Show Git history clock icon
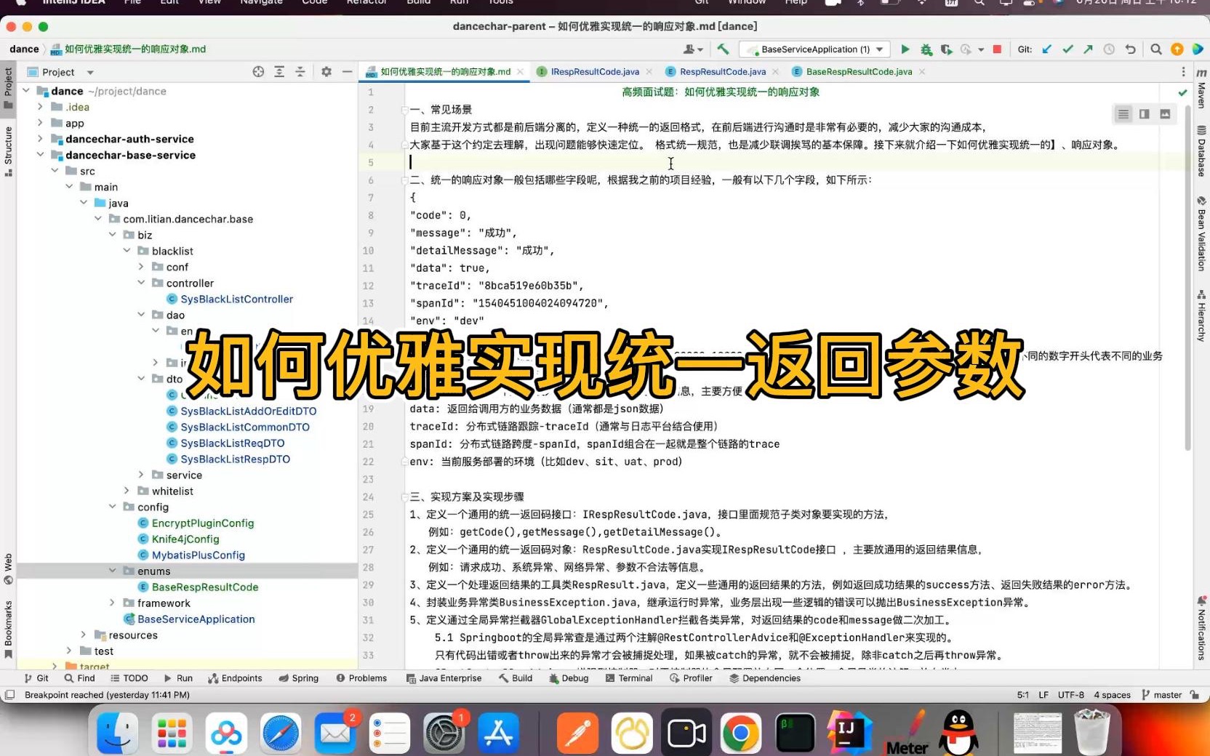This screenshot has height=756, width=1210. tap(1109, 49)
